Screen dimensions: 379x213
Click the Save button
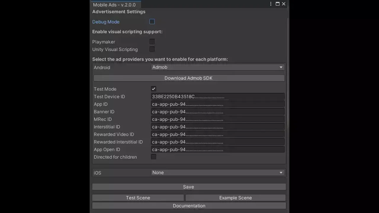(189, 187)
